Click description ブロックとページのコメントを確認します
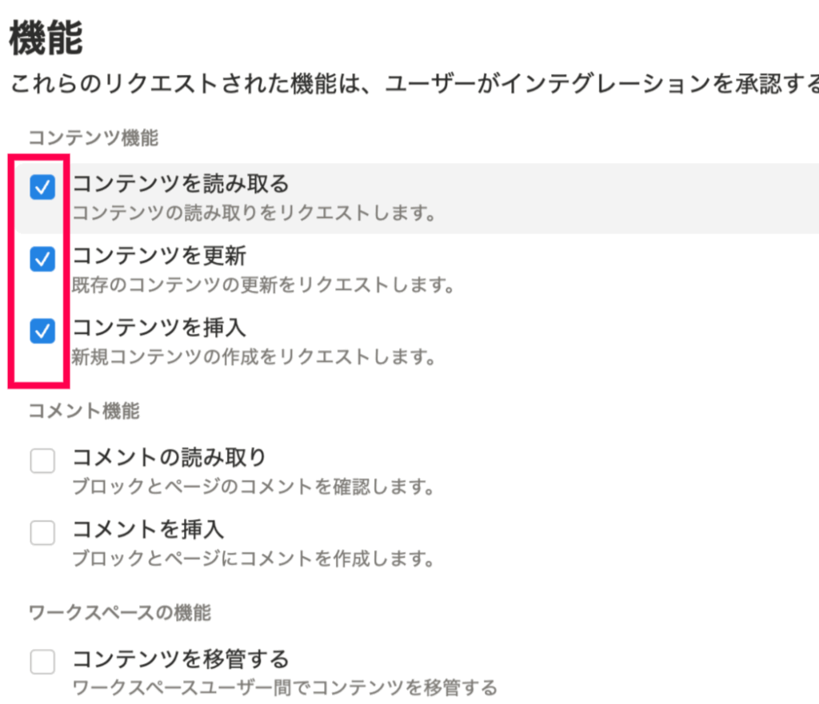The width and height of the screenshot is (819, 704). 253,486
